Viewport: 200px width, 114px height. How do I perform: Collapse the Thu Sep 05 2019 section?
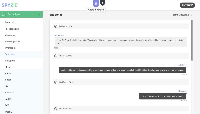[56, 56]
